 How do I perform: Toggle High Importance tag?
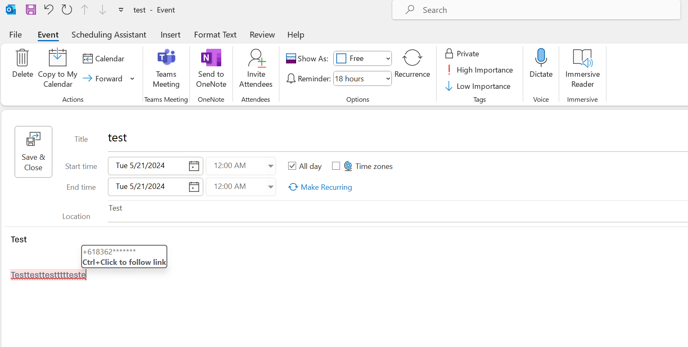(x=479, y=70)
